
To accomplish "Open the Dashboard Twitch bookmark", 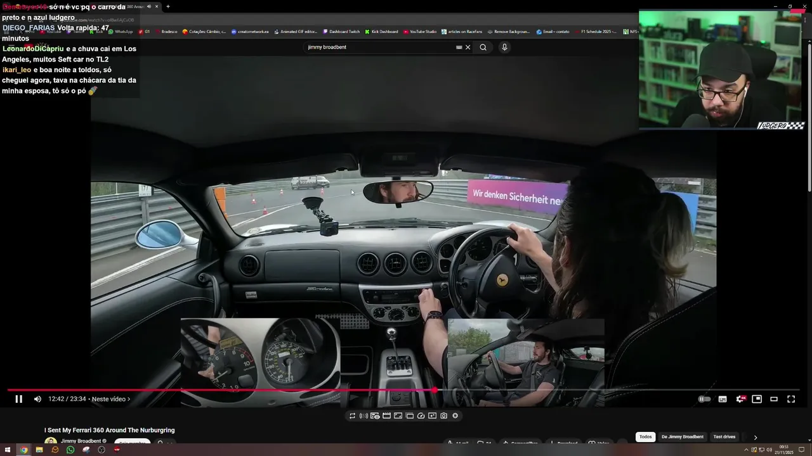I will click(x=341, y=32).
